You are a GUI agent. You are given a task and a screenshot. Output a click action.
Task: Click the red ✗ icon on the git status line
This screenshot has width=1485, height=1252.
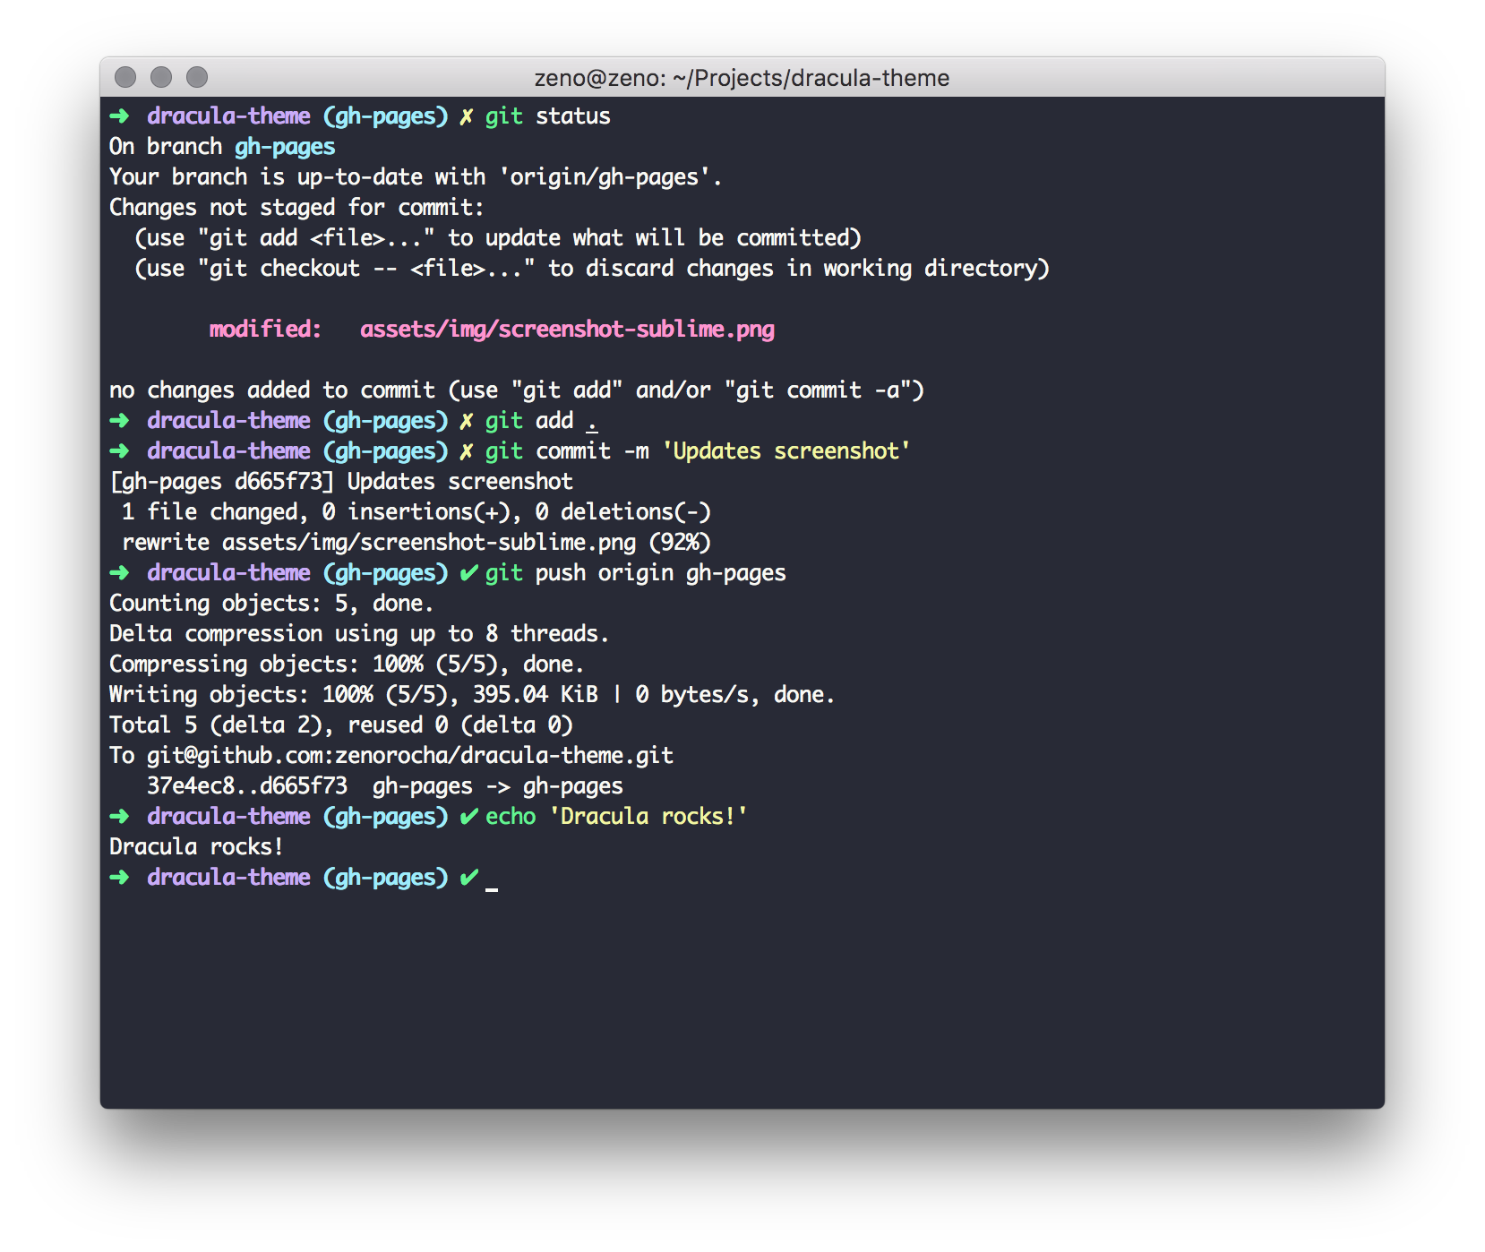point(466,116)
